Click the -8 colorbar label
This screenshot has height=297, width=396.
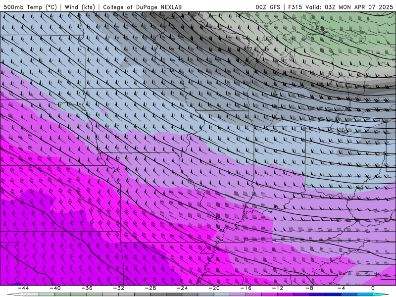click(310, 288)
